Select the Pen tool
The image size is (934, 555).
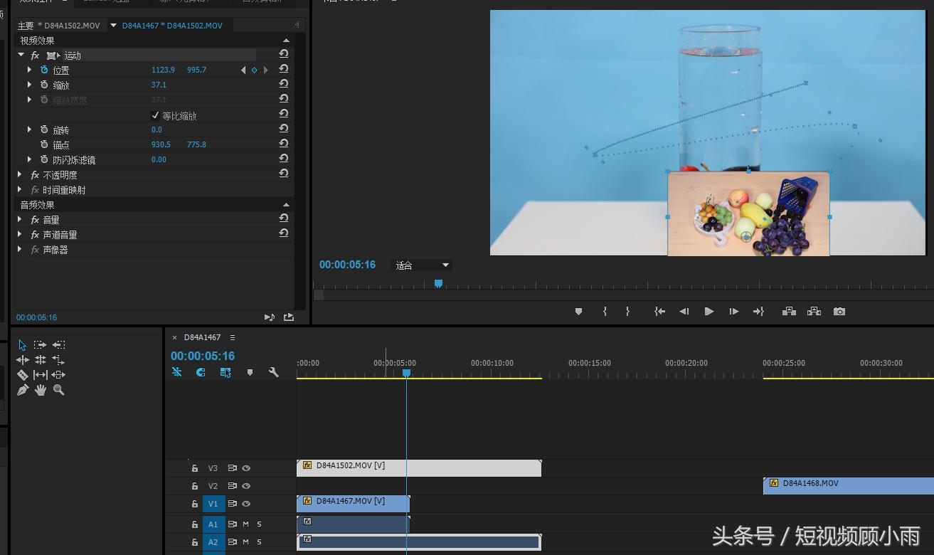(22, 390)
